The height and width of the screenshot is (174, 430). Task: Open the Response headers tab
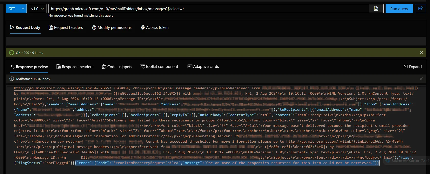(x=75, y=67)
